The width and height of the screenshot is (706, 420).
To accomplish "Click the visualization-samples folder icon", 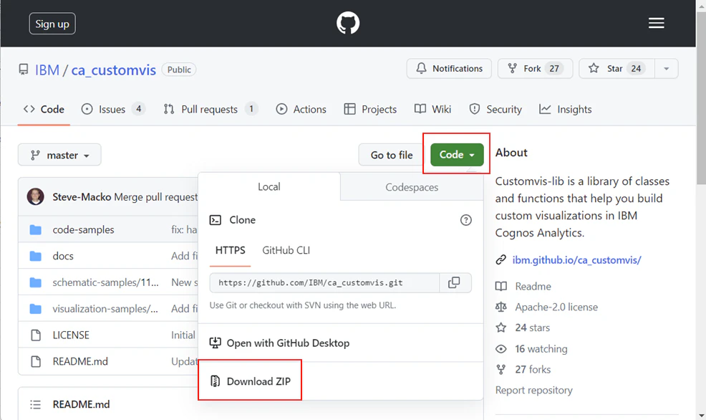I will pyautogui.click(x=36, y=309).
